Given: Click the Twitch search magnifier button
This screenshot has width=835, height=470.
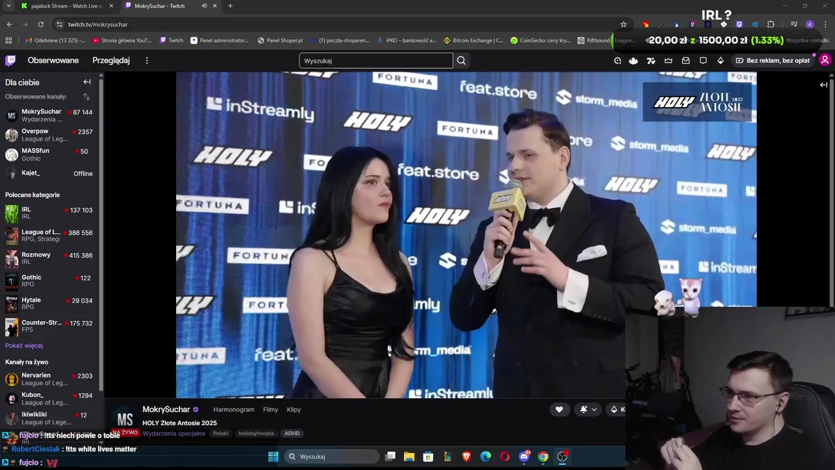Looking at the screenshot, I should [461, 61].
